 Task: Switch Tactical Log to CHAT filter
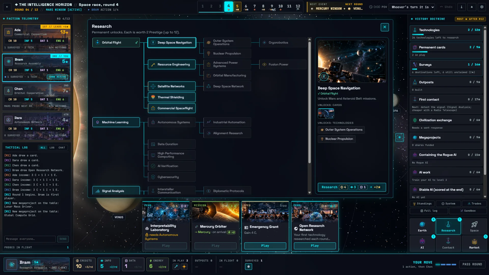click(x=62, y=148)
